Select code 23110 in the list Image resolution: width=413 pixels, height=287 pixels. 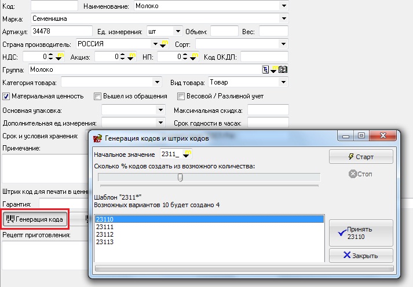tap(209, 219)
